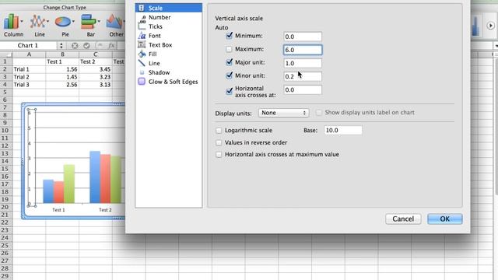Toggle the Minimum auto checkbox

[x=229, y=36]
